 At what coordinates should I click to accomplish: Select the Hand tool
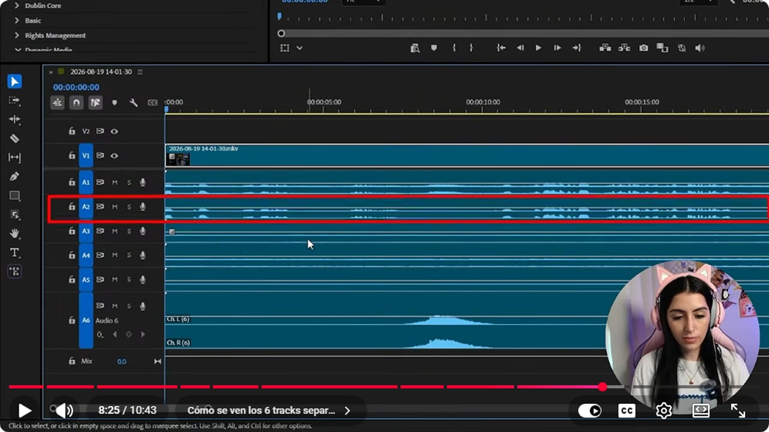point(14,233)
